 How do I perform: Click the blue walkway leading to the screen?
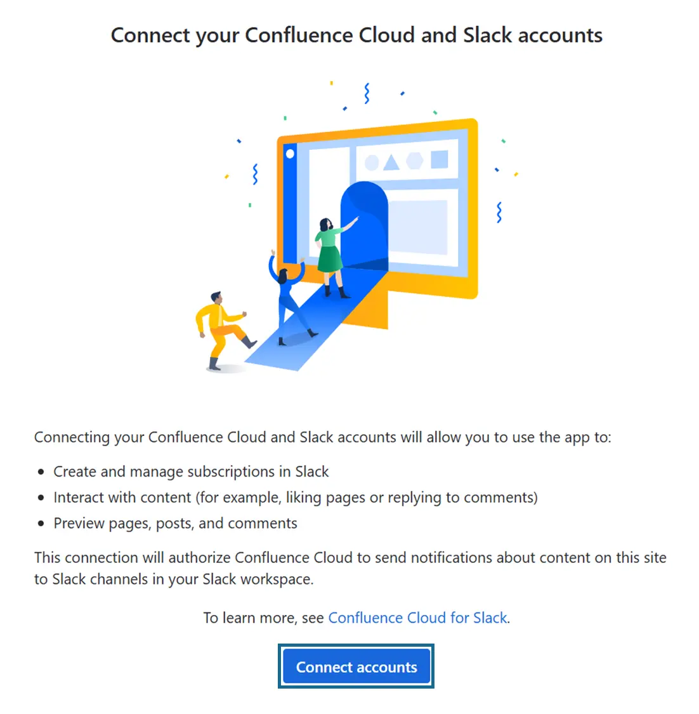click(x=298, y=343)
